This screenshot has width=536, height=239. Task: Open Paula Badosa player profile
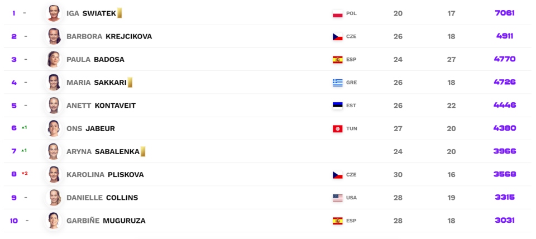point(95,60)
